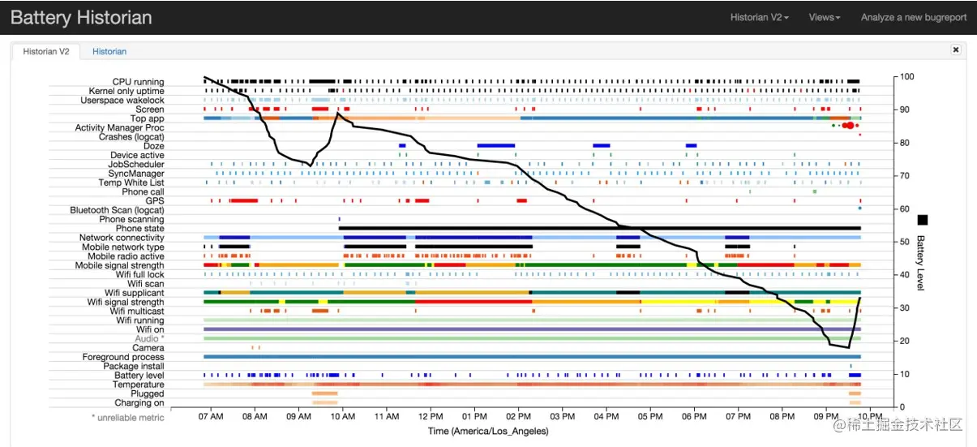
Task: Click the Phone call row label
Action: (143, 192)
